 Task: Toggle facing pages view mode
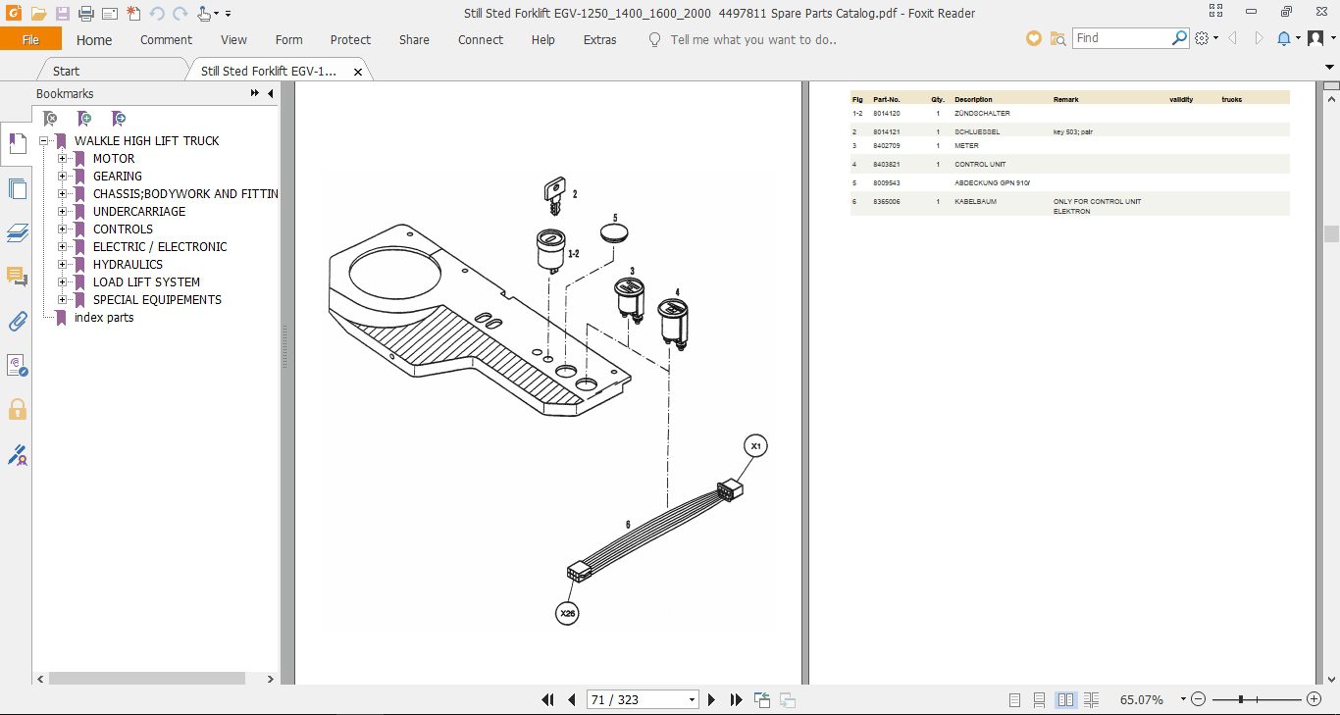click(1065, 700)
